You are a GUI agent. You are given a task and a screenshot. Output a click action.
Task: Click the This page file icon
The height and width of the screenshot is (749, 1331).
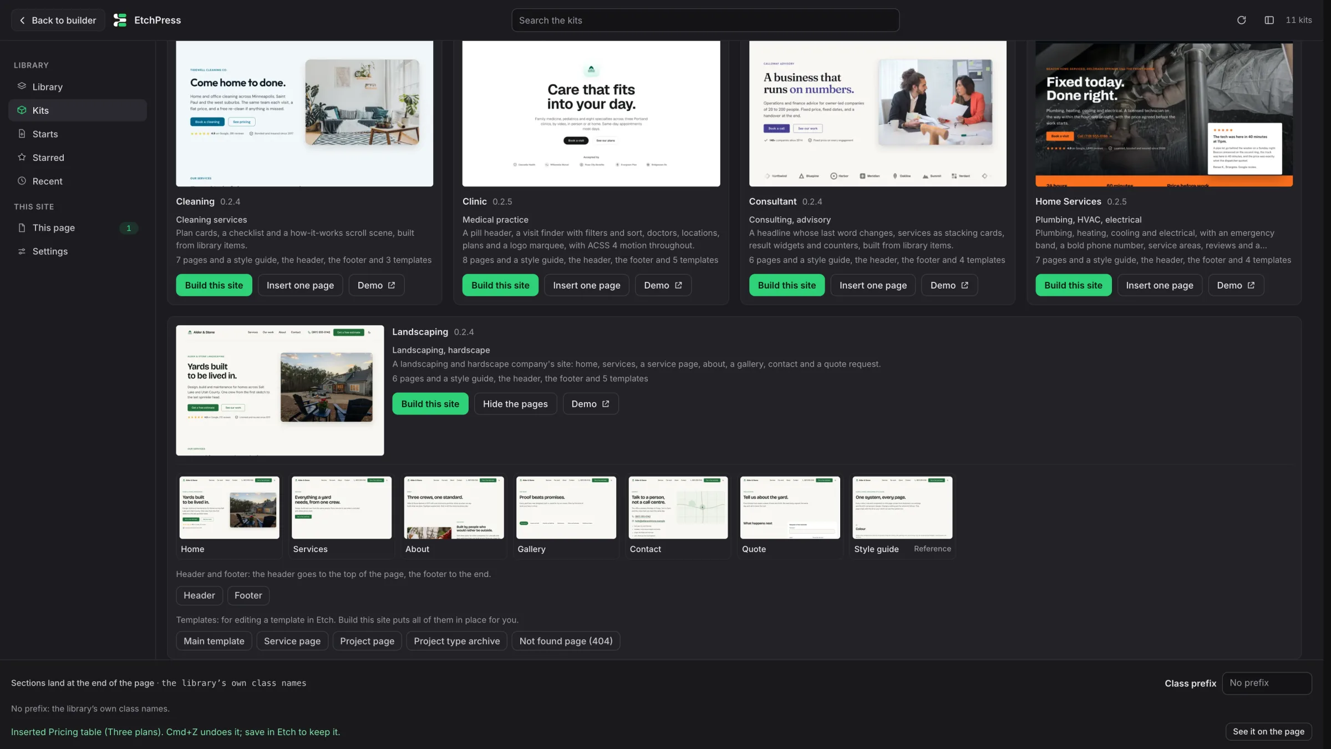click(22, 227)
